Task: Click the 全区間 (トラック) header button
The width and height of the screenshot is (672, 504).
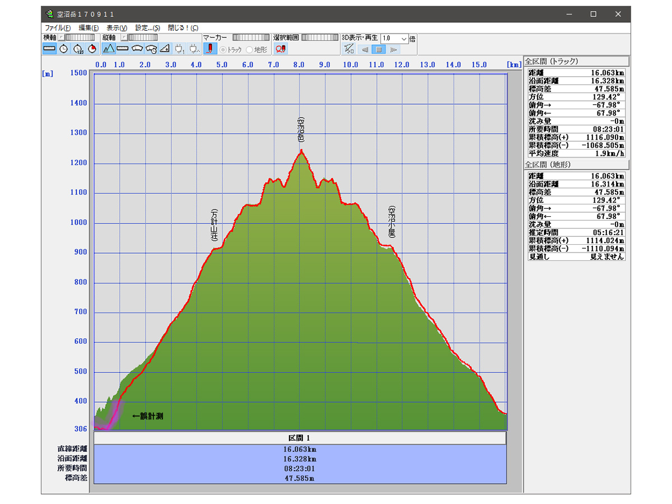Action: point(577,62)
